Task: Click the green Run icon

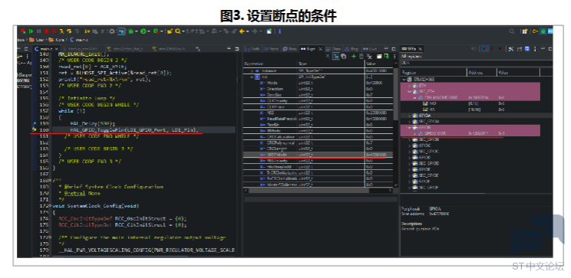Action: pos(143,31)
